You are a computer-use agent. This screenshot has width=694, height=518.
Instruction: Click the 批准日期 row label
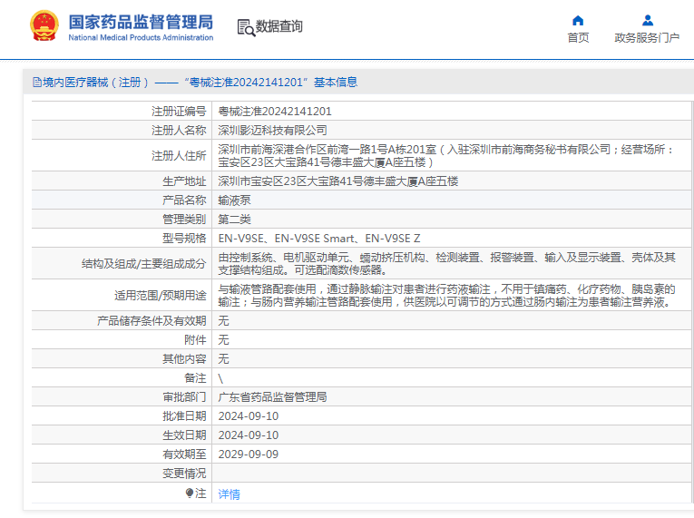pos(184,416)
